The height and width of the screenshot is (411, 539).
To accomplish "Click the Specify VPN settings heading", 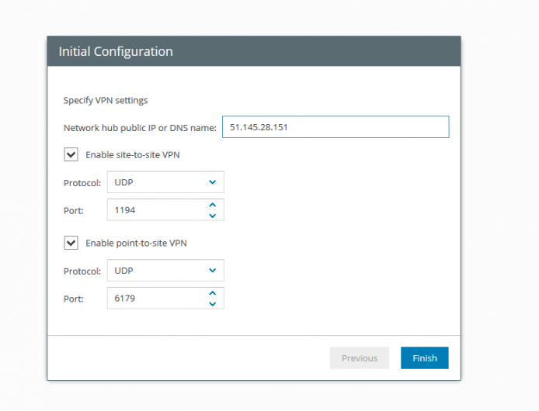I will tap(106, 100).
